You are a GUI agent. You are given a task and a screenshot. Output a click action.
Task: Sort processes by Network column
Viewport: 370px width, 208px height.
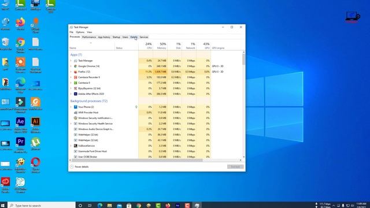point(189,46)
